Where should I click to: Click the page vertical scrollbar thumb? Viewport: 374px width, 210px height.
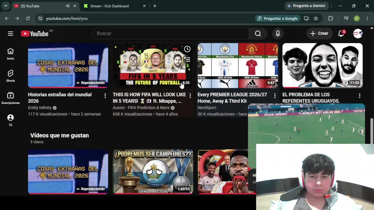coord(372,131)
